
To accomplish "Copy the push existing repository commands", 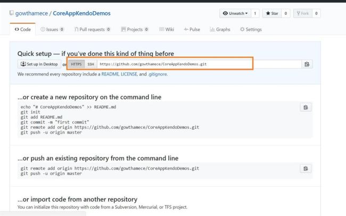I will pos(306,169).
